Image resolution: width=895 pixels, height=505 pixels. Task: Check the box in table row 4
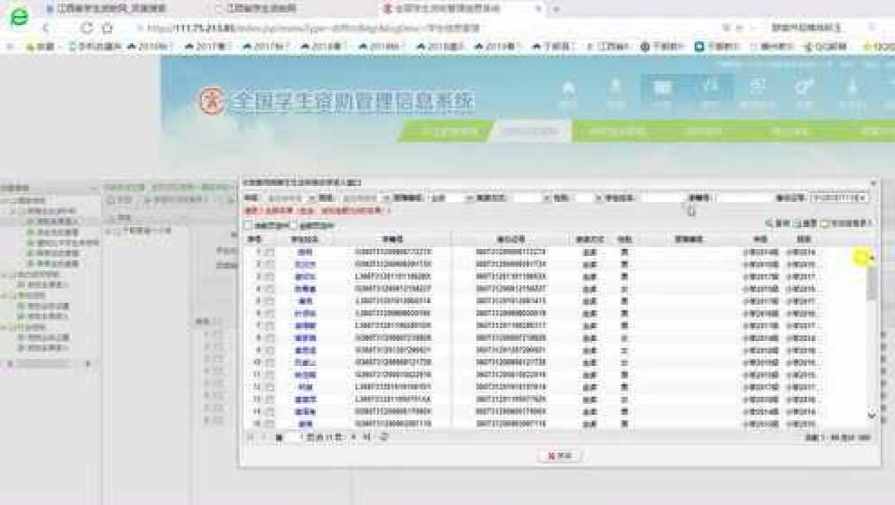[270, 289]
